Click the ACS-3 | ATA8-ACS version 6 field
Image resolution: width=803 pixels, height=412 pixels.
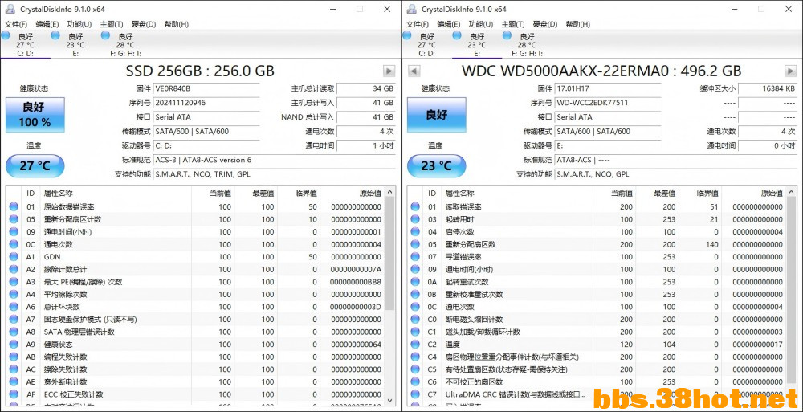275,160
